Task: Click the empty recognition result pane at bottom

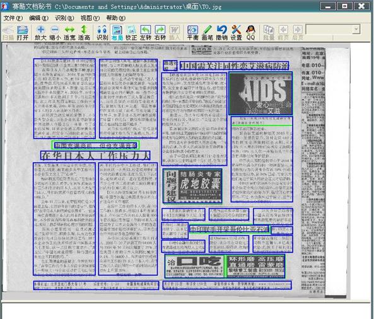Action: click(x=185, y=311)
